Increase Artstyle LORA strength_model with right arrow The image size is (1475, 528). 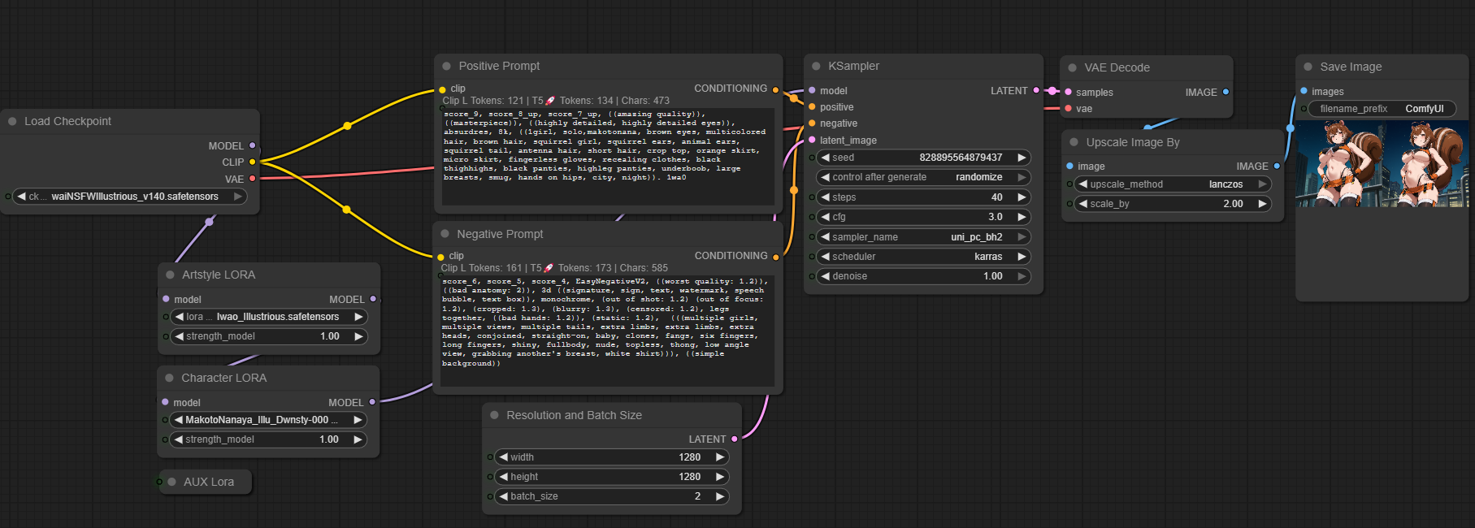coord(358,336)
